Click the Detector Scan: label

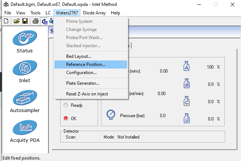[x=71, y=137]
